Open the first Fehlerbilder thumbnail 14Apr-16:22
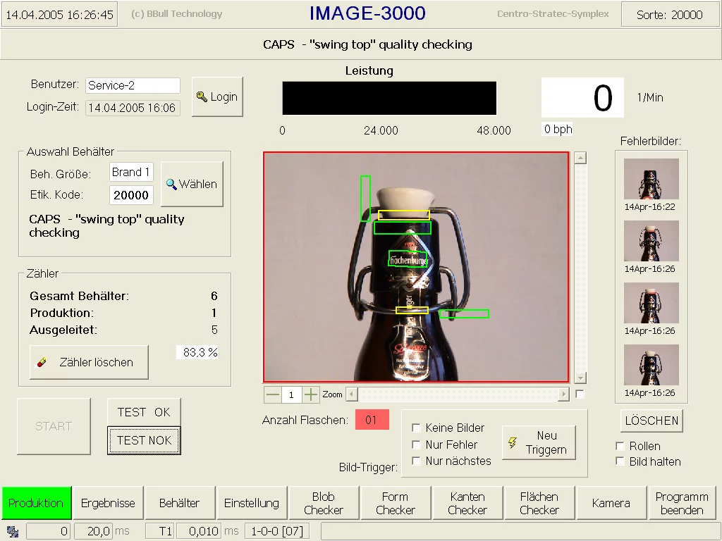This screenshot has width=722, height=541. pos(651,180)
